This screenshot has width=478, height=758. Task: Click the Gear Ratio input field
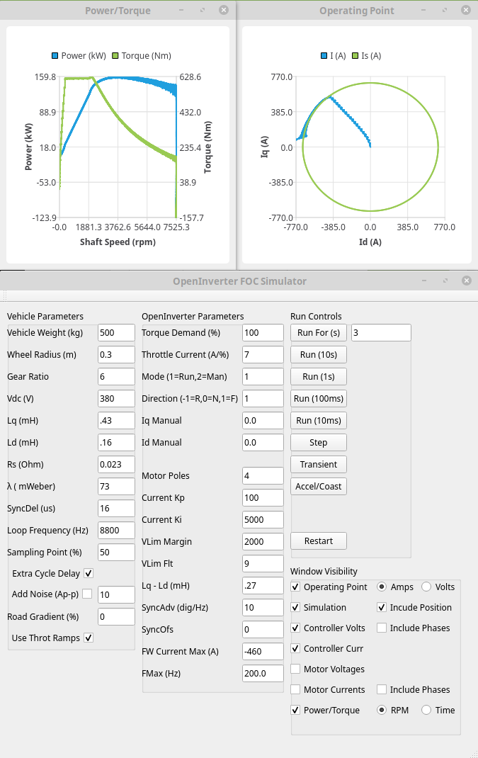pyautogui.click(x=116, y=377)
